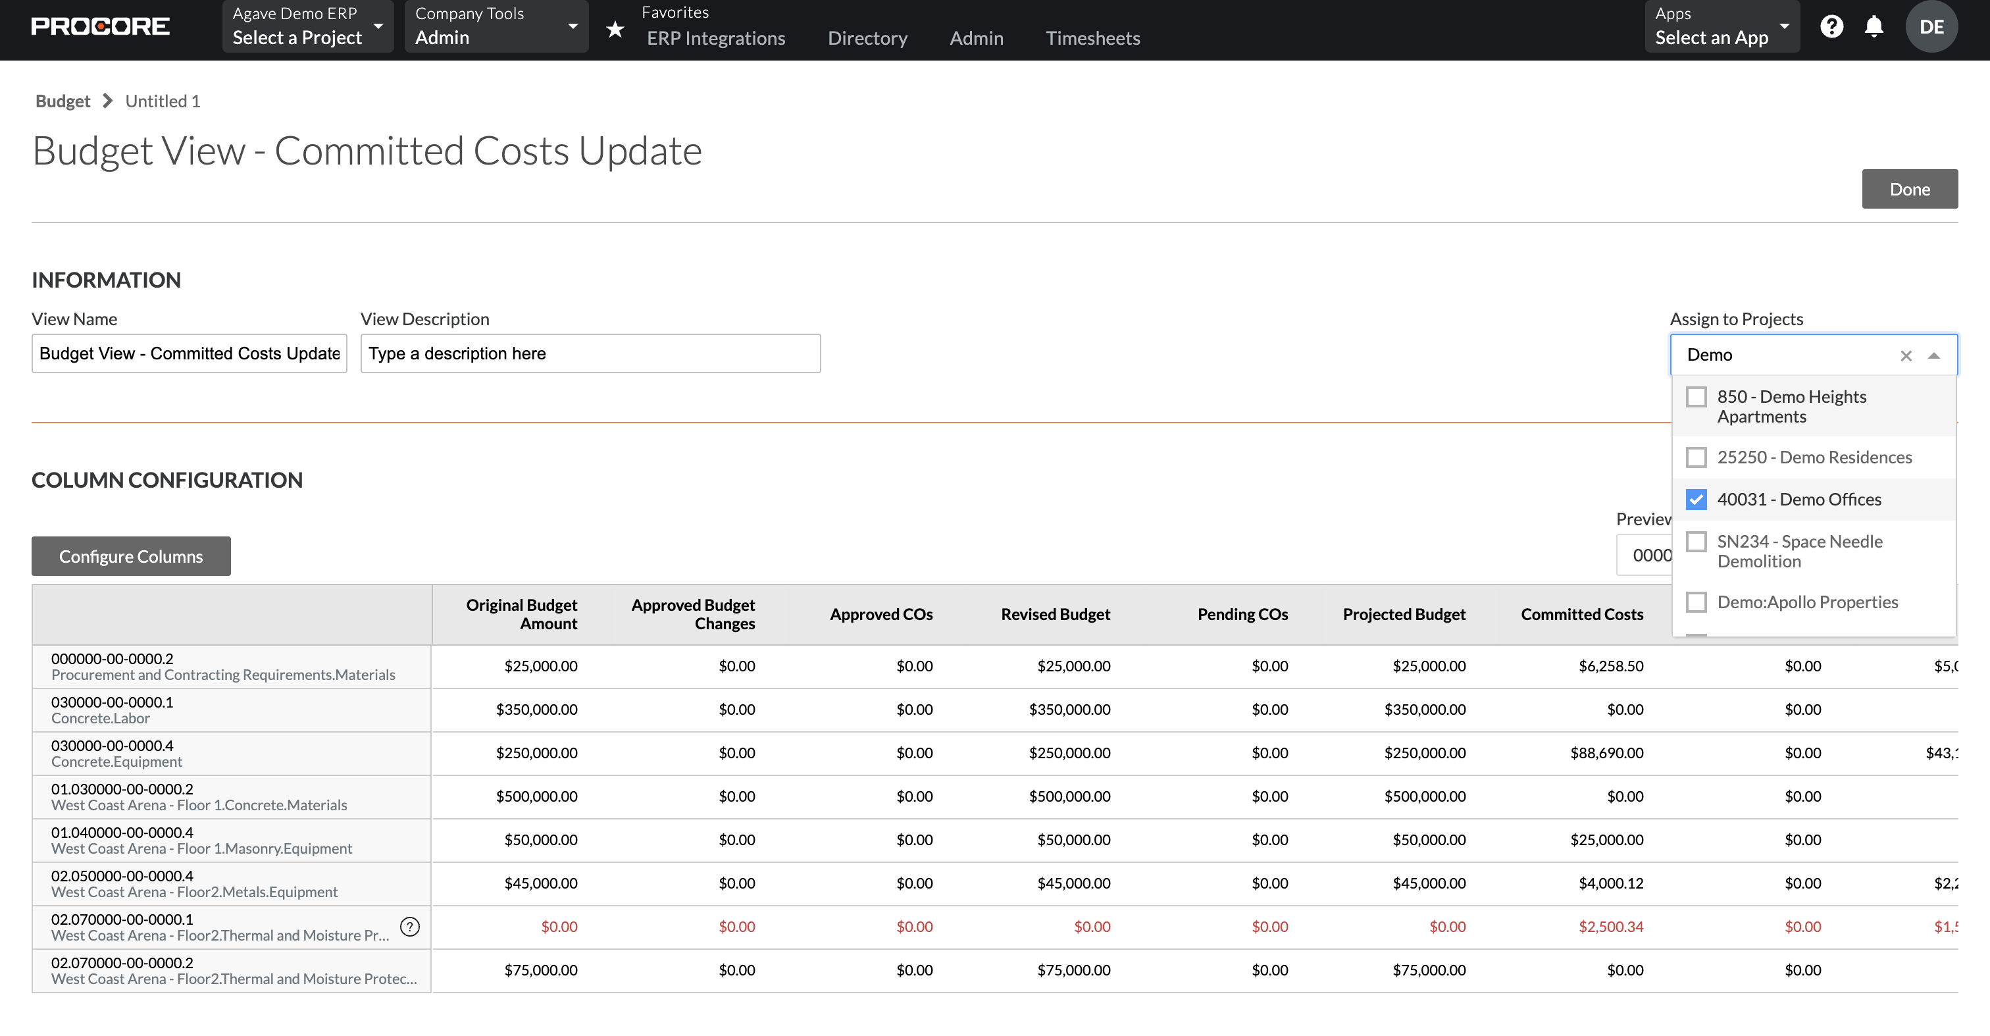The image size is (1990, 1036).
Task: Check Demo:Apollo Properties
Action: tap(1697, 602)
